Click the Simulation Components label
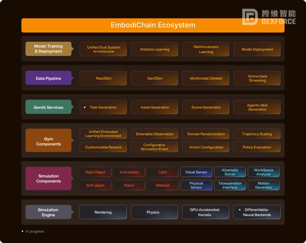306x243 pixels. point(49,178)
